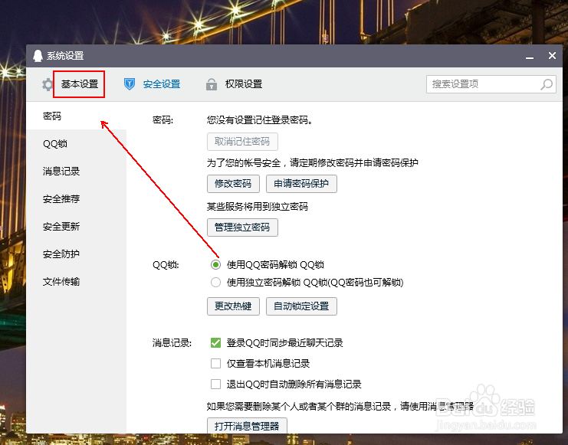Click the 如果您需要删除某个人 hint text
The width and height of the screenshot is (568, 445).
[340, 407]
